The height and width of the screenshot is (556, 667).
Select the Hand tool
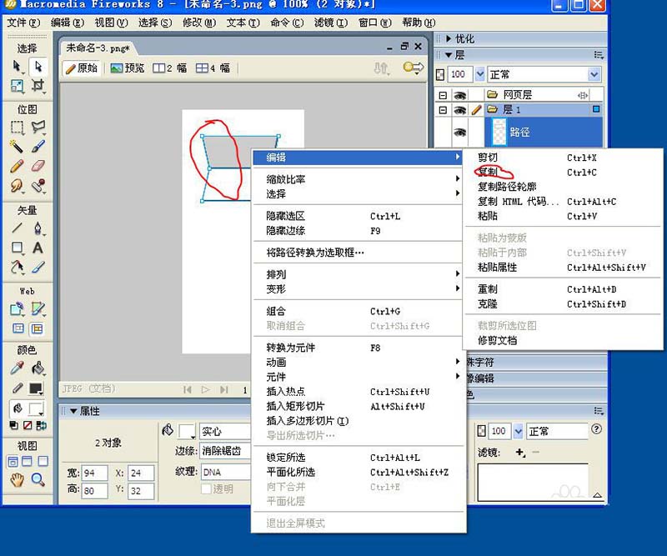tap(17, 479)
